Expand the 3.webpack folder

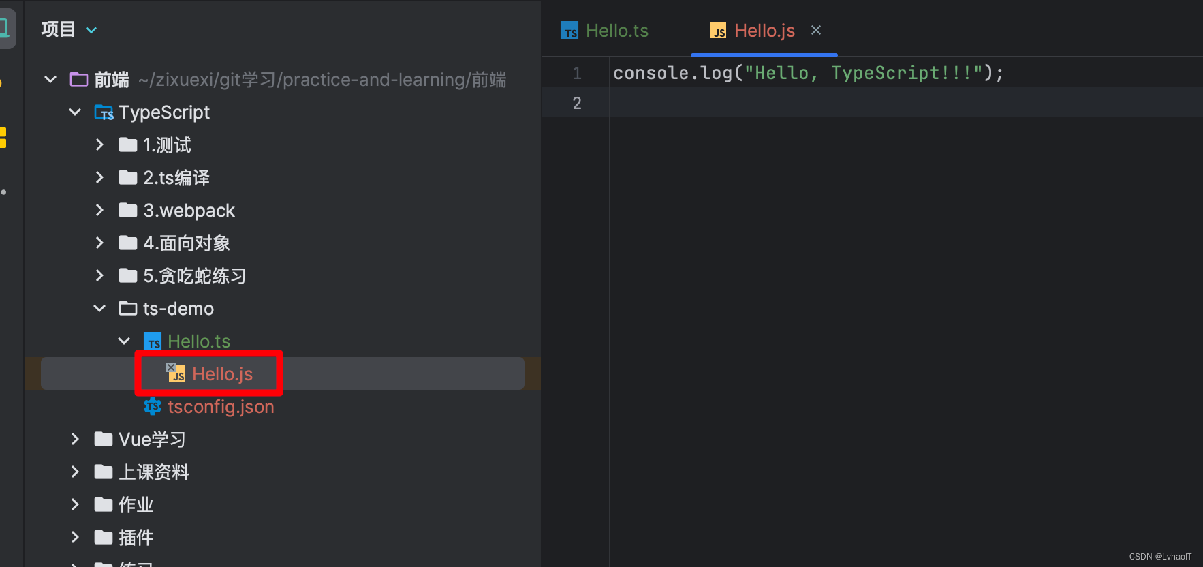coord(99,210)
